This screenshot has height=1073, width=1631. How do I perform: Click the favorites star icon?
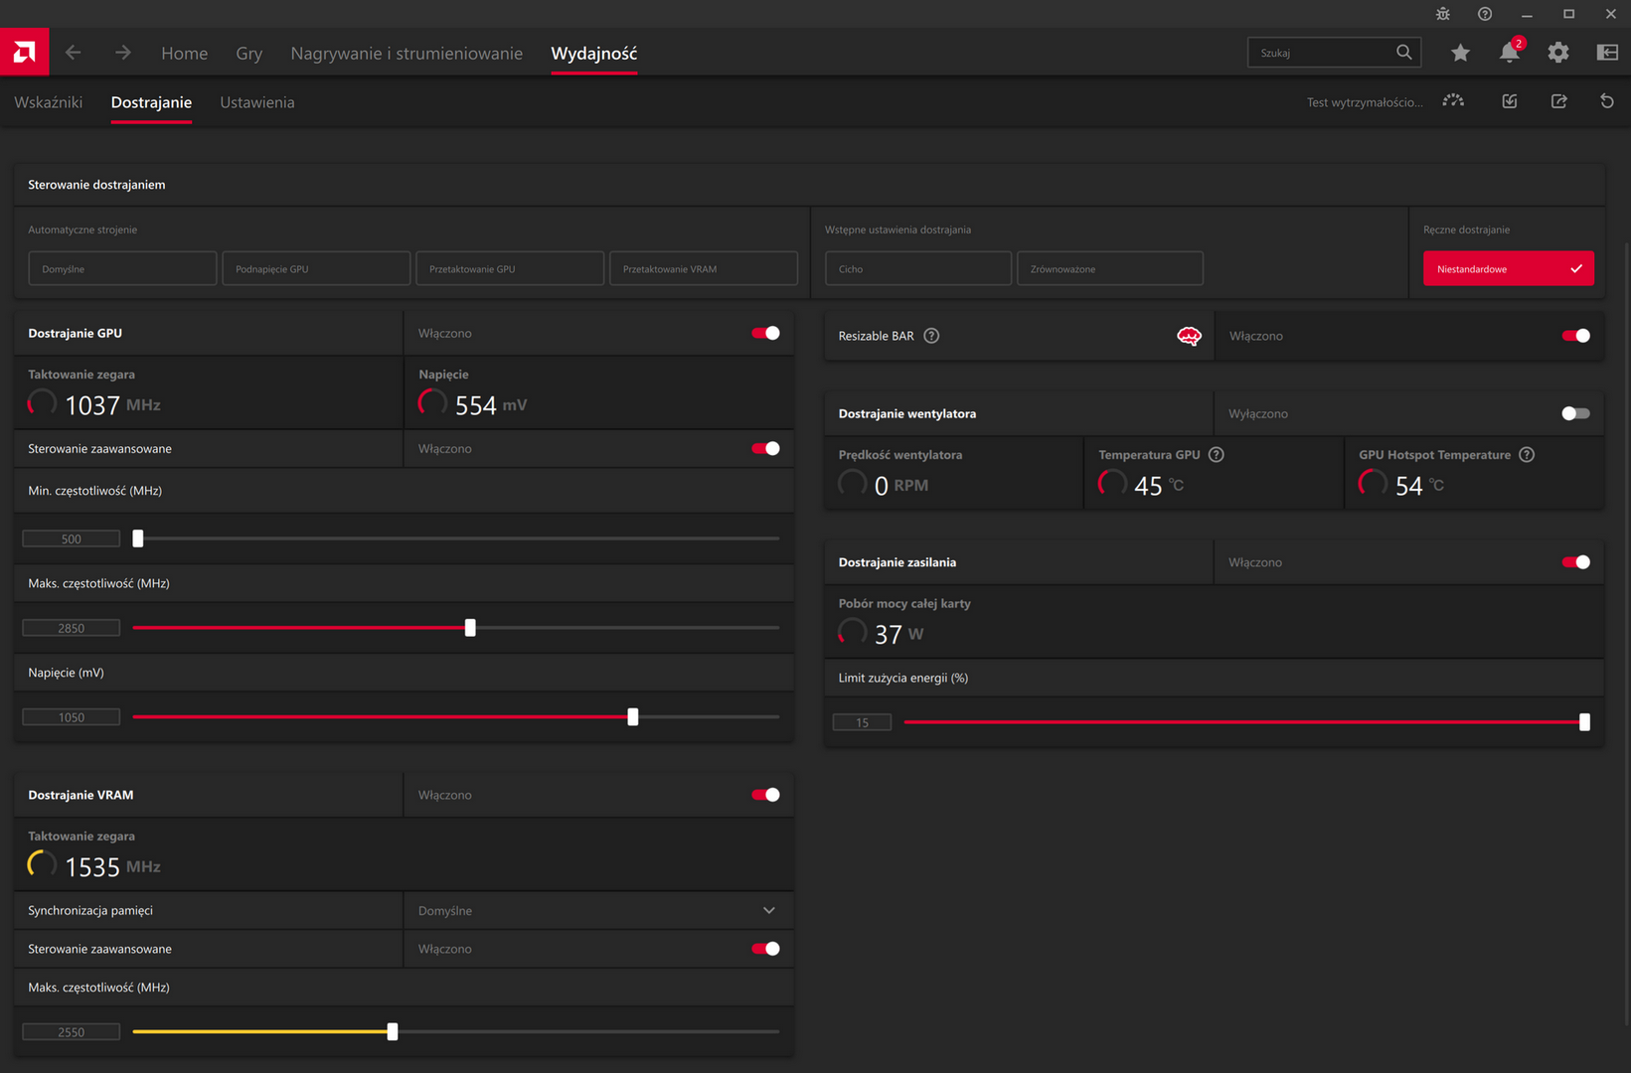pos(1460,52)
